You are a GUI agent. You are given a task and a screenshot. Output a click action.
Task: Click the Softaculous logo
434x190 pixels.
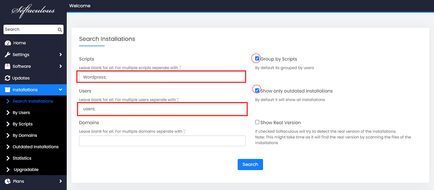pyautogui.click(x=33, y=11)
